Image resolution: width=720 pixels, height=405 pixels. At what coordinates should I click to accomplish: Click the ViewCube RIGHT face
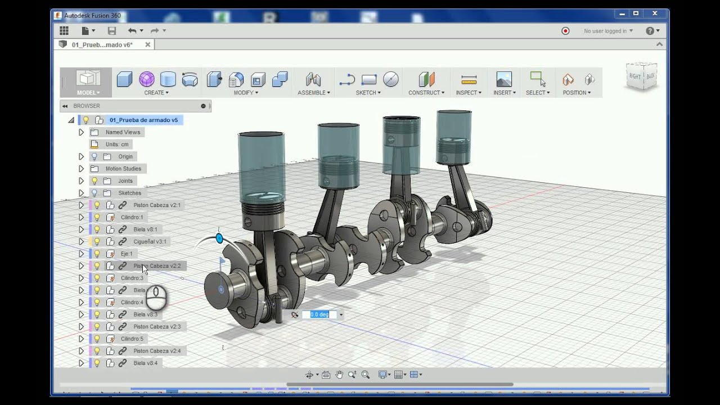635,76
